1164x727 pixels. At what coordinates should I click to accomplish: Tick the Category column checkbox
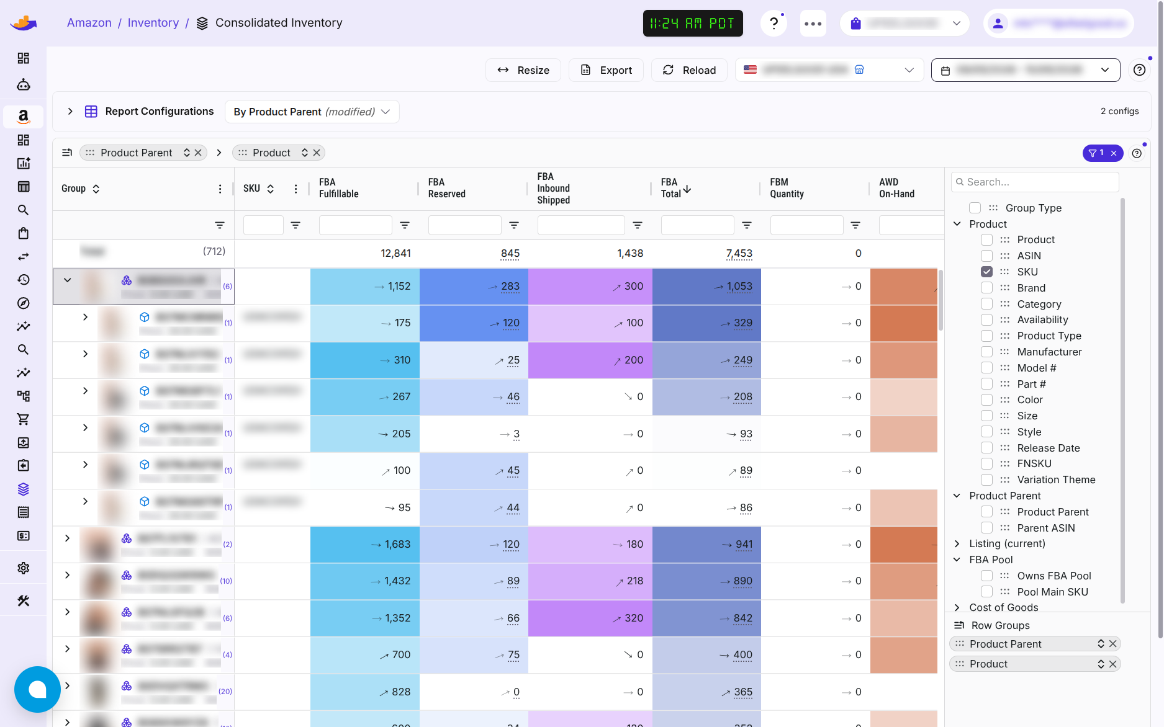click(986, 304)
